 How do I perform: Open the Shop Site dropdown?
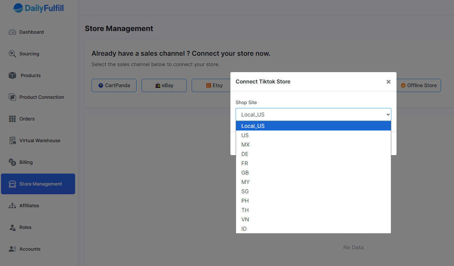[x=313, y=114]
